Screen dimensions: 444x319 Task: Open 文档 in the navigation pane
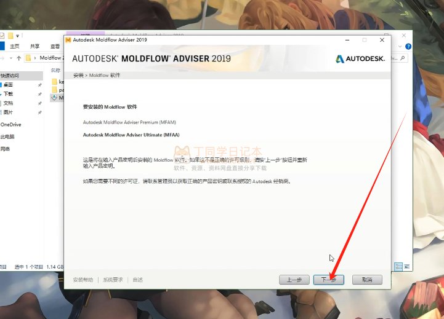(x=8, y=103)
